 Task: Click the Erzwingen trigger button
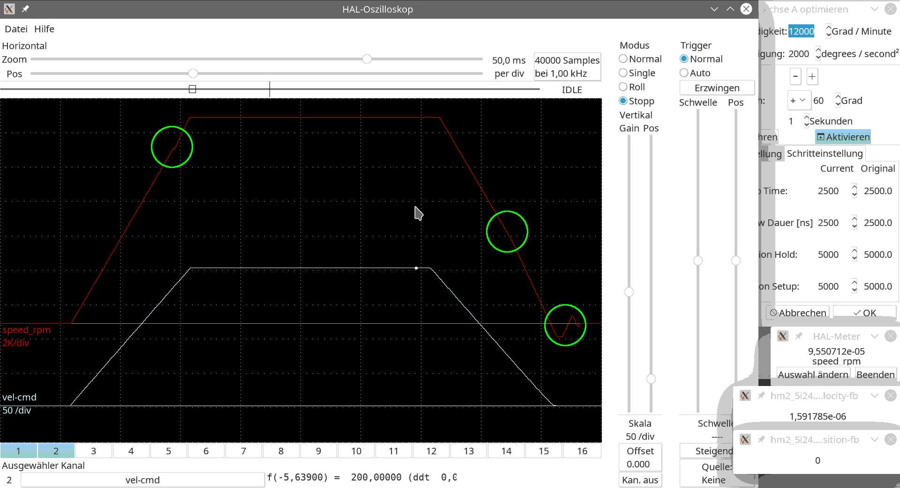point(717,88)
